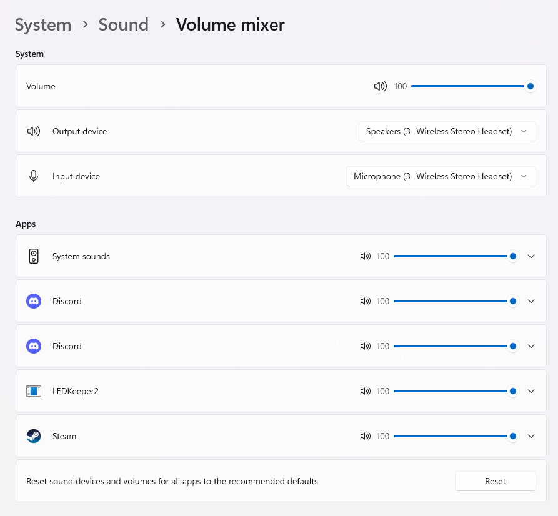Expand System sounds options chevron
This screenshot has height=516, width=558.
coord(531,256)
